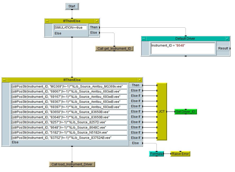The width and height of the screenshot is (235, 172).
Task: Click the Start button
Action: [x=72, y=6]
